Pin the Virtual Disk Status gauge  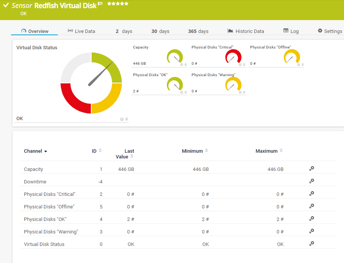click(x=127, y=119)
